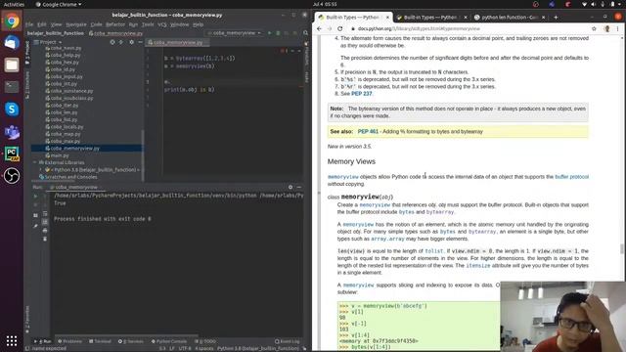The height and width of the screenshot is (352, 626).
Task: Open Python Console tool window tab
Action: click(169, 341)
